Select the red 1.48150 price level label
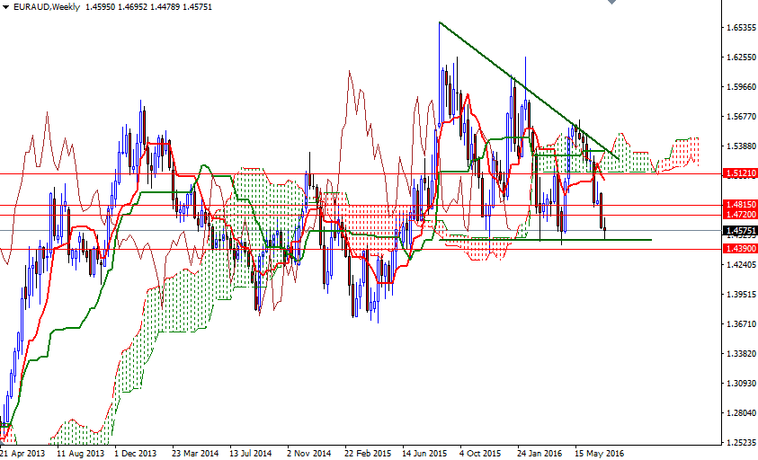This screenshot has width=758, height=460. point(740,205)
